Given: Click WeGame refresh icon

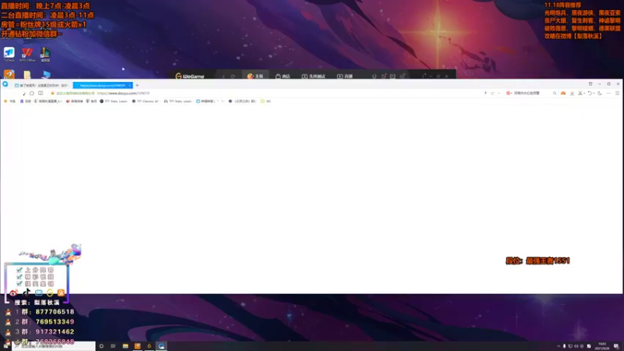Looking at the screenshot, I should pyautogui.click(x=232, y=76).
